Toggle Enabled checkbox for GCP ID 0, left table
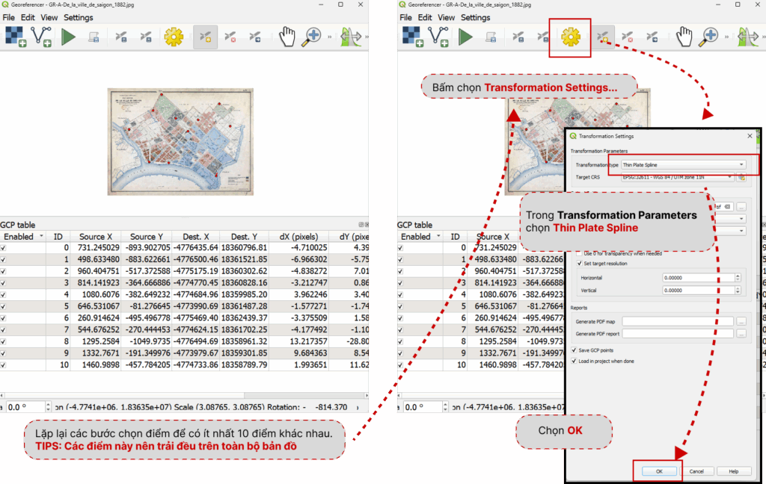766x484 pixels. [x=4, y=248]
